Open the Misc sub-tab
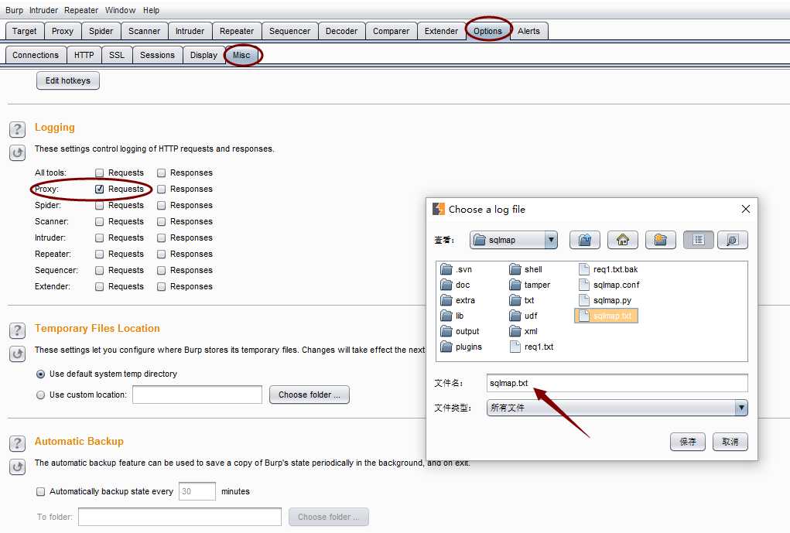The image size is (790, 533). tap(241, 56)
